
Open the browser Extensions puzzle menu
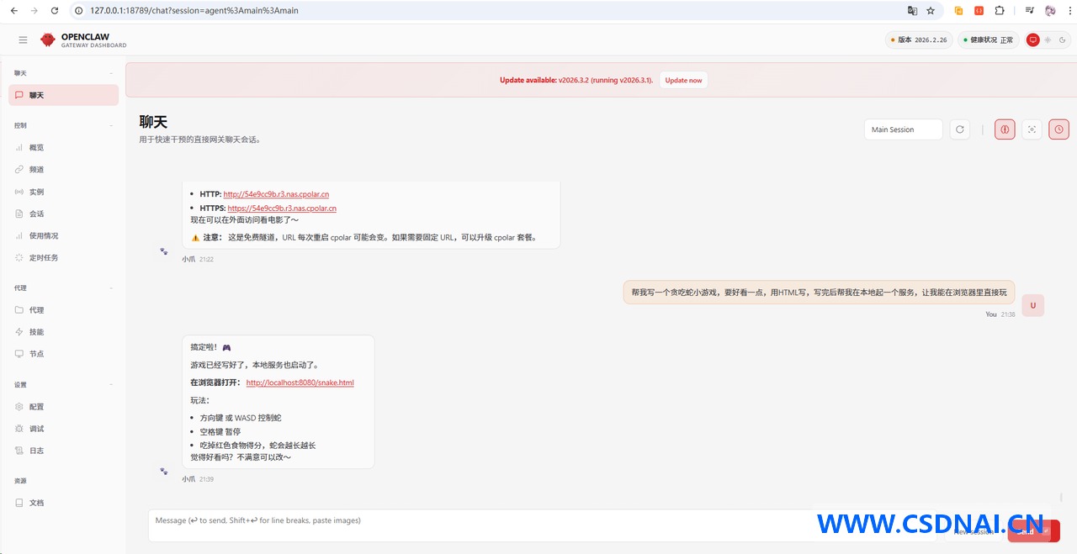(1000, 11)
